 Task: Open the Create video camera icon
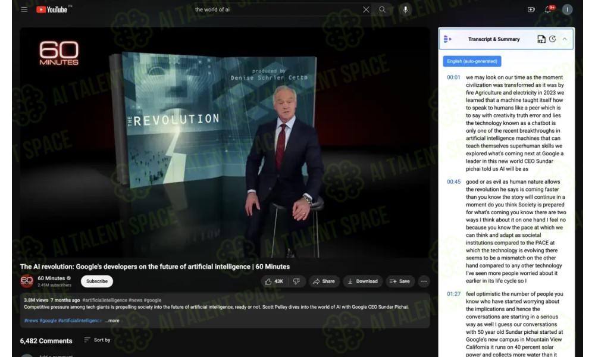coord(531,10)
